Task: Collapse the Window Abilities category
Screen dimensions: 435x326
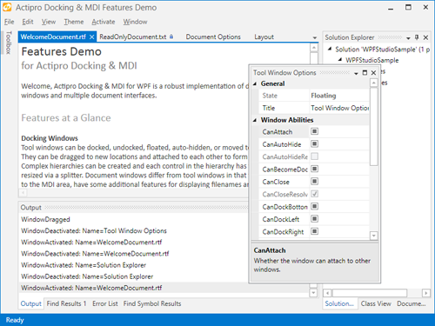Action: (255, 120)
